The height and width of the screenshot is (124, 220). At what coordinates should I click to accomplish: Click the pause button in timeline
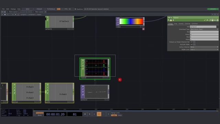point(89,114)
